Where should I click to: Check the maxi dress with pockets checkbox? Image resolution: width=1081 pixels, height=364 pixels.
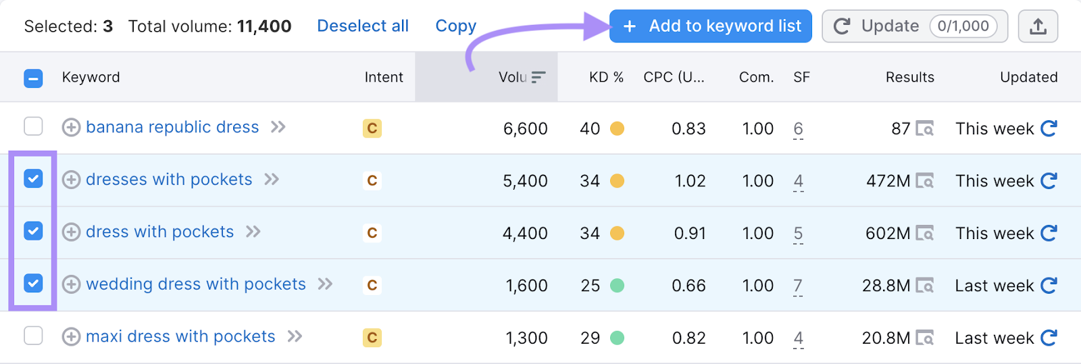tap(33, 336)
